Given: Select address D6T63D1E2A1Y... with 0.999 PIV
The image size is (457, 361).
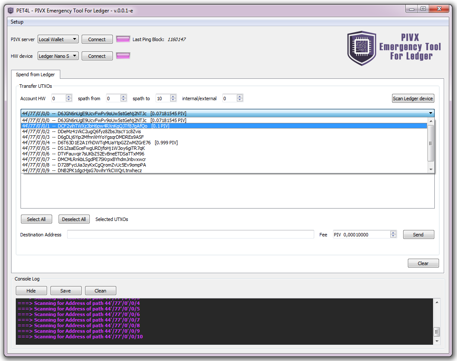Looking at the screenshot, I should (x=224, y=143).
